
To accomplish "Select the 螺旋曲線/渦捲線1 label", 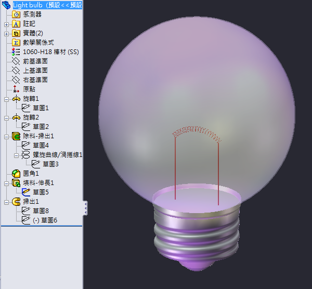I will click(x=58, y=155).
